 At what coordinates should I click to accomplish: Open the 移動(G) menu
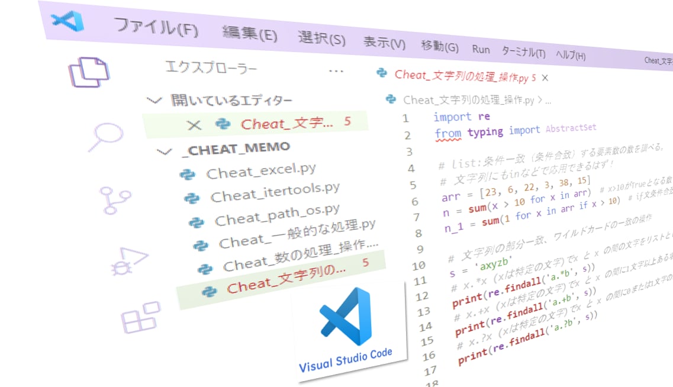(440, 46)
